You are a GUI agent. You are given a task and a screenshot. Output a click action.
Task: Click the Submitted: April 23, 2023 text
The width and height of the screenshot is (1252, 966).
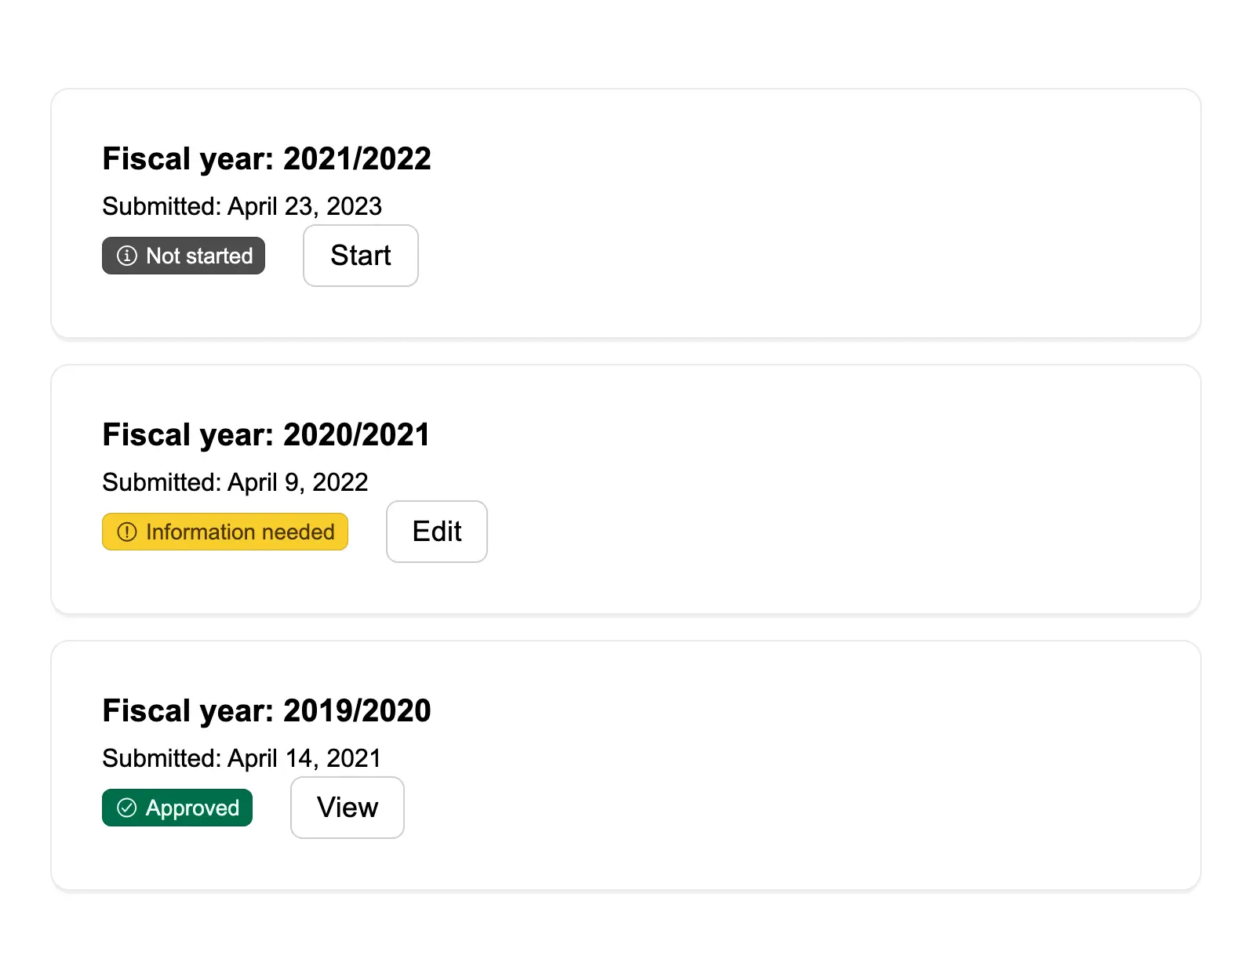[242, 206]
